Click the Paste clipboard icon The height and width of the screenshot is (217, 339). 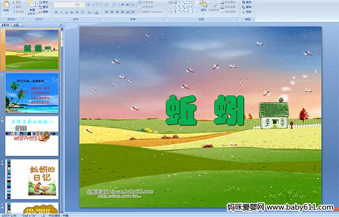(6, 5)
